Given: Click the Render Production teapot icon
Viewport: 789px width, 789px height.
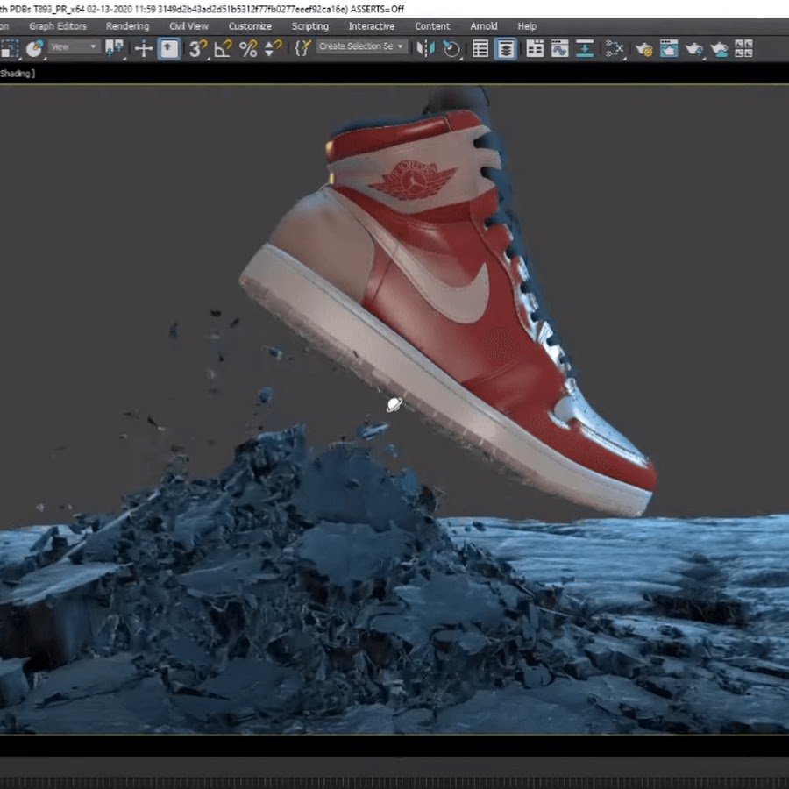Looking at the screenshot, I should pyautogui.click(x=694, y=49).
